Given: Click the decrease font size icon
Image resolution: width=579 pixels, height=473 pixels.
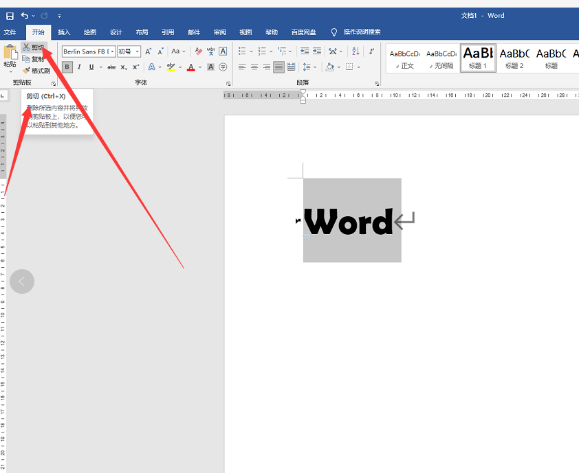Looking at the screenshot, I should (x=161, y=51).
